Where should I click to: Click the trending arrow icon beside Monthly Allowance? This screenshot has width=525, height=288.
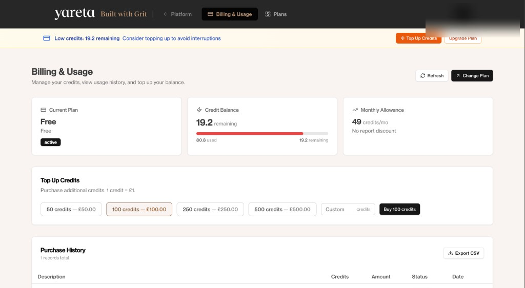click(355, 110)
